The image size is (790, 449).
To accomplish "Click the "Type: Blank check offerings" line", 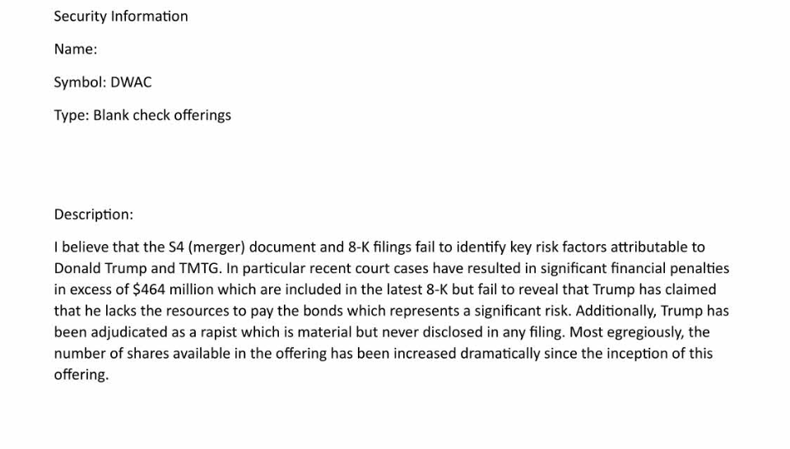I will (142, 115).
